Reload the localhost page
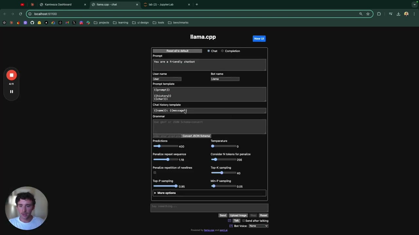 pyautogui.click(x=20, y=14)
